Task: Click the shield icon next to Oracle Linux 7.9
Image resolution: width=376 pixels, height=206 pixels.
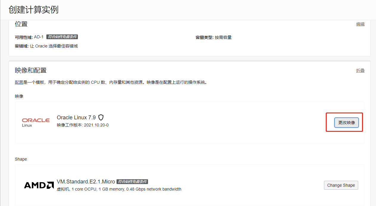Action: tap(101, 118)
